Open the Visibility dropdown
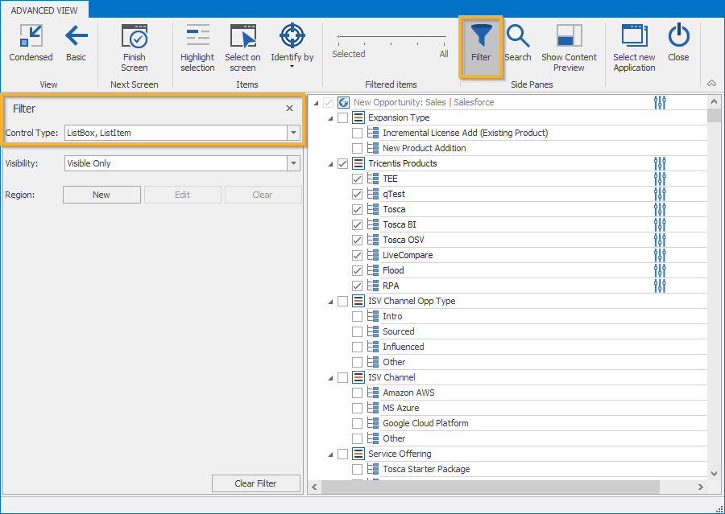 pos(293,163)
